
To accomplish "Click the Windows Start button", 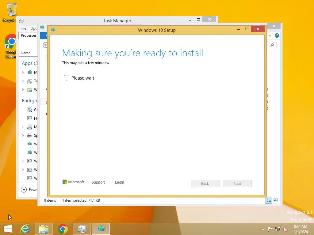I will [x=8, y=229].
